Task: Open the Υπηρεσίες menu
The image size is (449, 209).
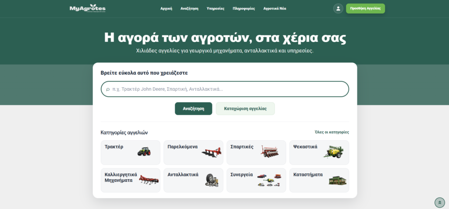Action: click(x=216, y=9)
